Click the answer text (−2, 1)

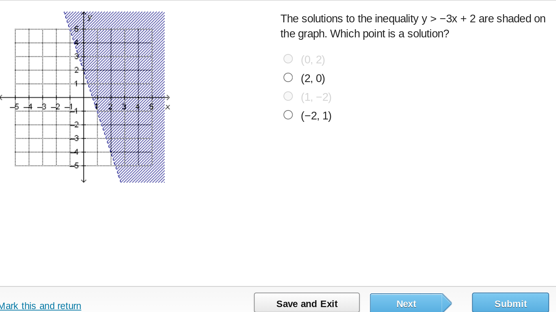coord(316,115)
